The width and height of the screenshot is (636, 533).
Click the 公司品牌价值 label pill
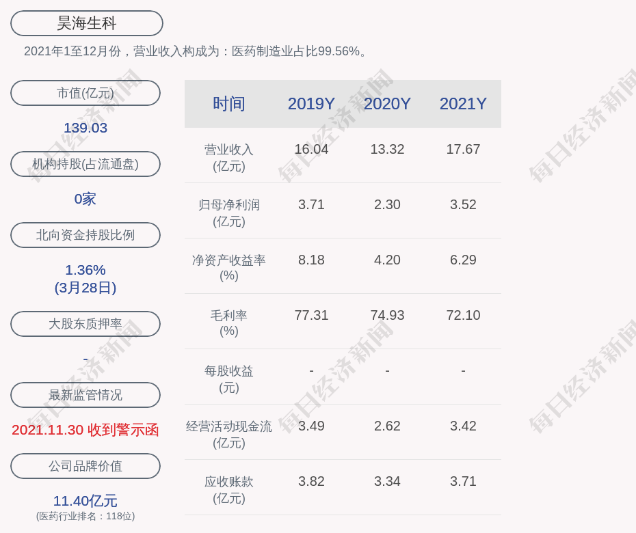tap(85, 466)
